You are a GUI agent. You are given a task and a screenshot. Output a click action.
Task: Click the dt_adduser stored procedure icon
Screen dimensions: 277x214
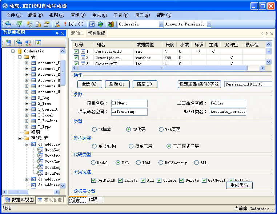[x=33, y=185]
